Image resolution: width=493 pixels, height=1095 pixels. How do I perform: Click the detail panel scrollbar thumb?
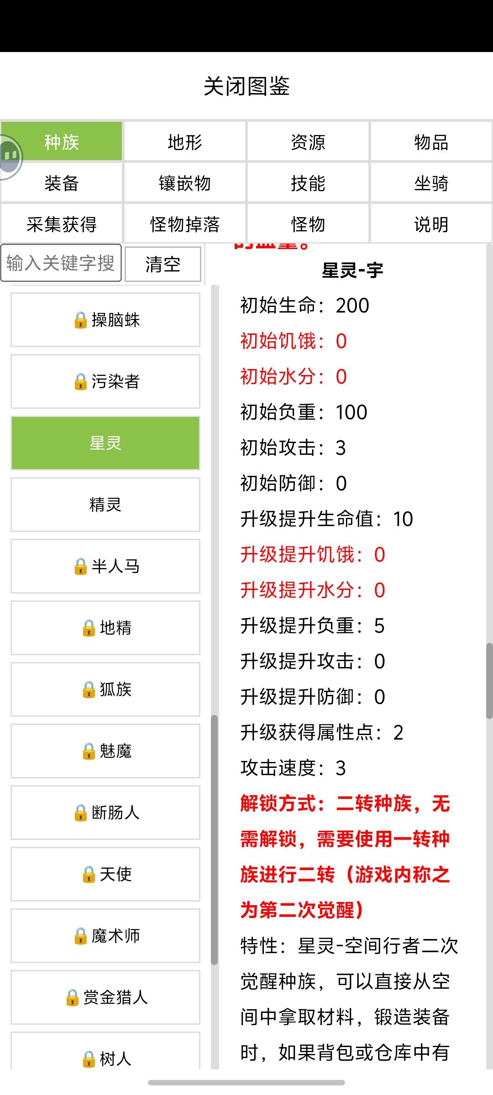(x=489, y=681)
